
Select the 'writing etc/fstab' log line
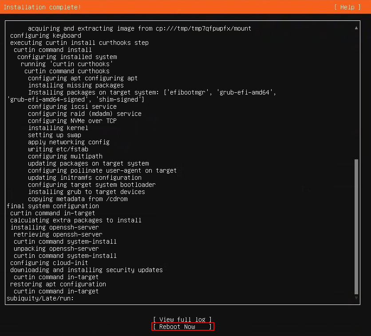[x=58, y=149]
